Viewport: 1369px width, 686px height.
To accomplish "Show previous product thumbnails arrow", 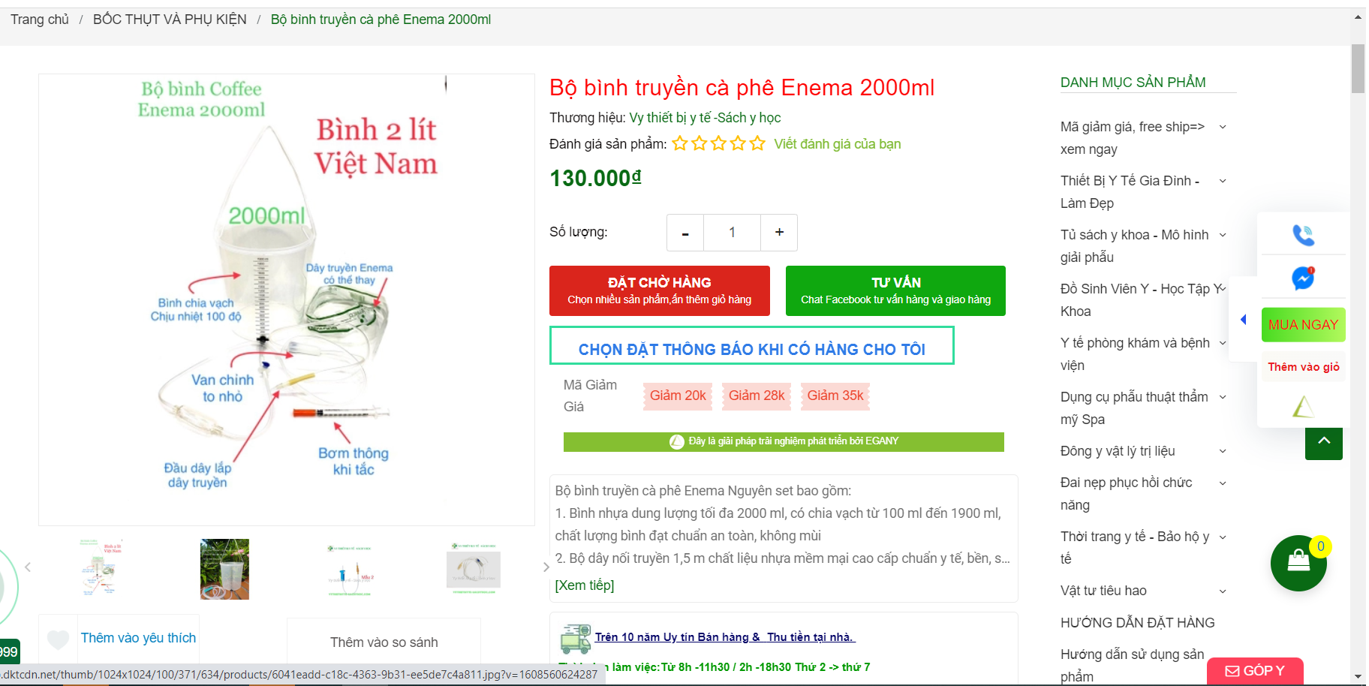I will (28, 567).
